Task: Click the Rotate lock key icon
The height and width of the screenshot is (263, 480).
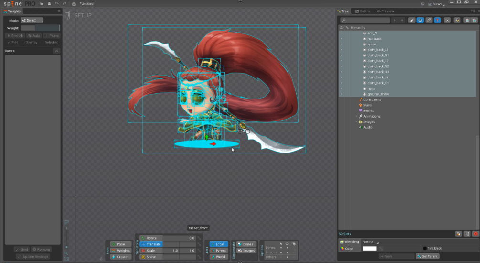Action: [x=199, y=238]
